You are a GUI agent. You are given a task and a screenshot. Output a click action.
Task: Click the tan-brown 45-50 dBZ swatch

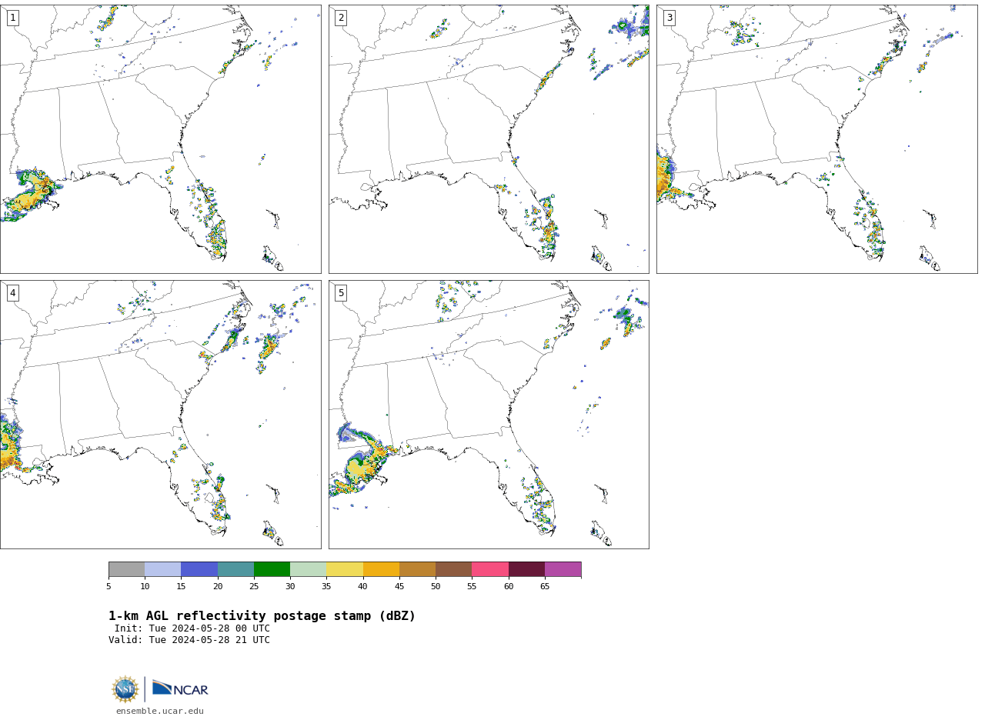(x=417, y=569)
